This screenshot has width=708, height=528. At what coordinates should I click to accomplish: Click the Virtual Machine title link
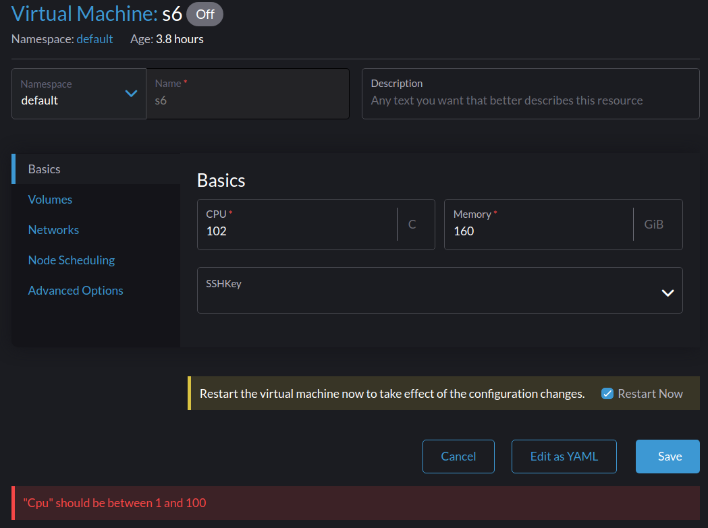tap(84, 13)
